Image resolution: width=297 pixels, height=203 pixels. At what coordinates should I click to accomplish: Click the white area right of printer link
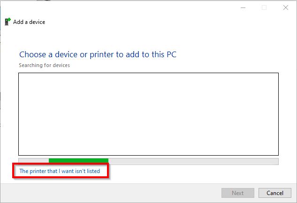(x=197, y=172)
